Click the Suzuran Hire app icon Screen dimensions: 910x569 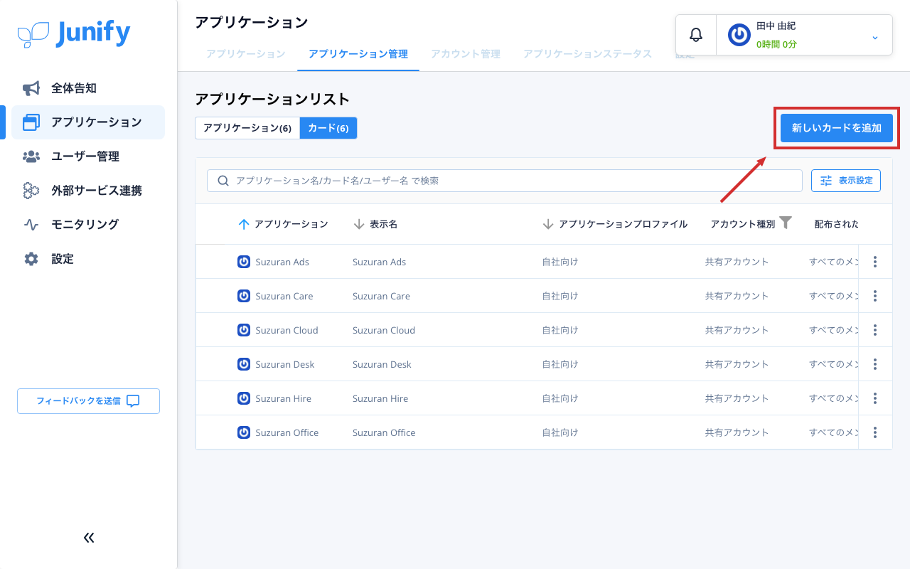click(x=244, y=398)
